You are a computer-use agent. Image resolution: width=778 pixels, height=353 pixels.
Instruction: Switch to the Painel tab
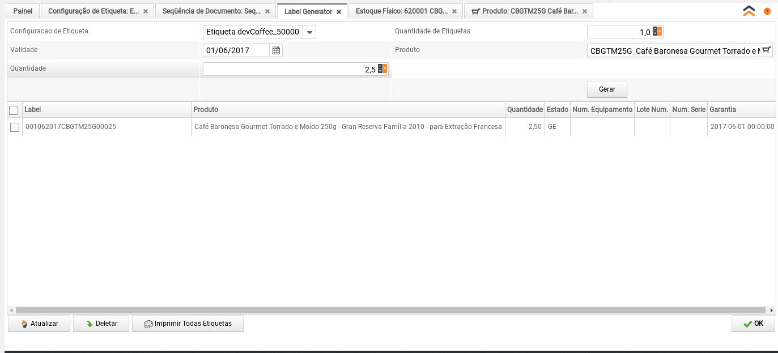[x=23, y=11]
